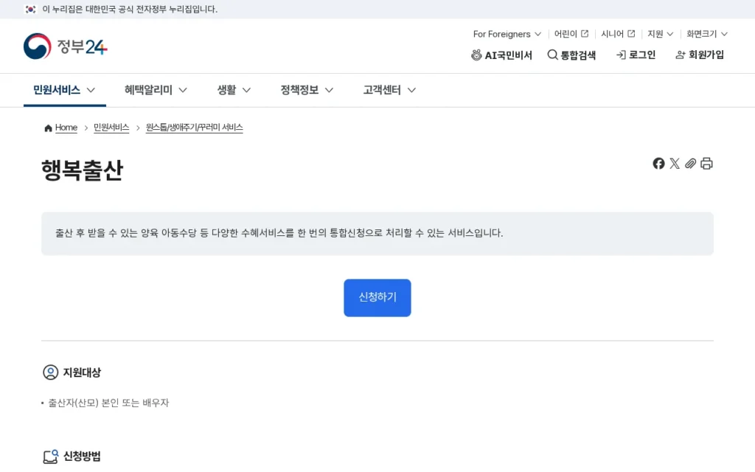Expand For Foreigners dropdown
The image size is (755, 472).
point(507,34)
